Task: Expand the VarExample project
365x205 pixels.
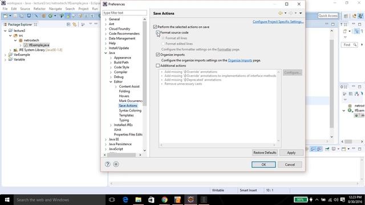Action: (5, 55)
